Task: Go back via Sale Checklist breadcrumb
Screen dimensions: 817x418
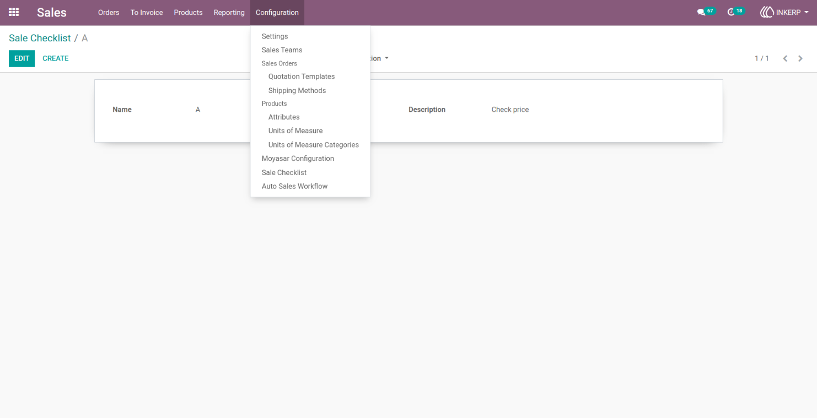Action: tap(40, 38)
